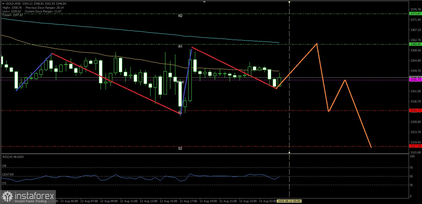Click the Current Days Range= 11.07 text
The width and height of the screenshot is (422, 204).
[43, 11]
